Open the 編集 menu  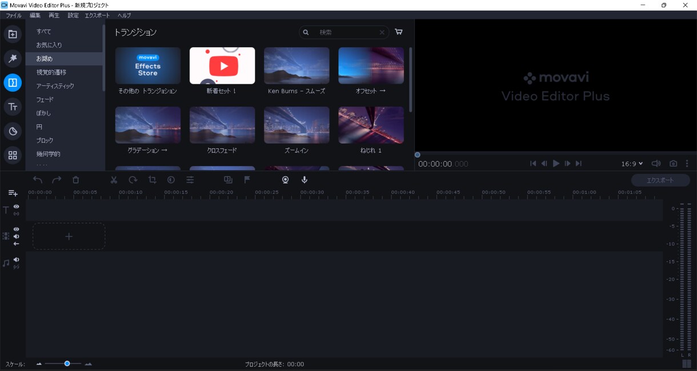[x=35, y=15]
